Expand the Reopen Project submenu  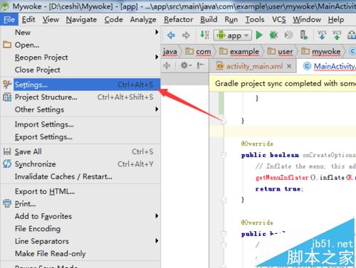click(80, 58)
